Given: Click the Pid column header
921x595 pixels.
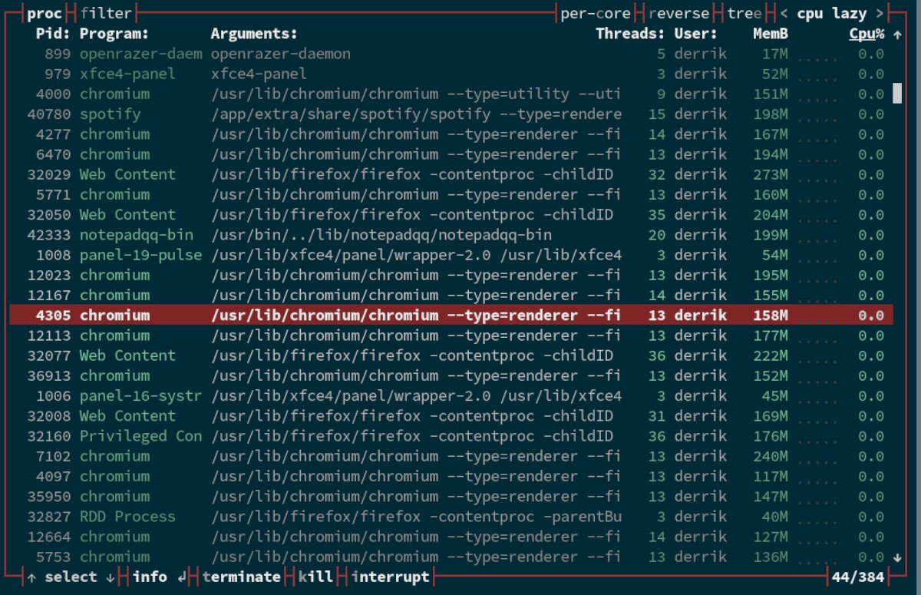Looking at the screenshot, I should pos(53,34).
